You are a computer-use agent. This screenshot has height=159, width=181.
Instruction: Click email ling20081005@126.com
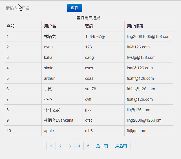tap(149, 36)
